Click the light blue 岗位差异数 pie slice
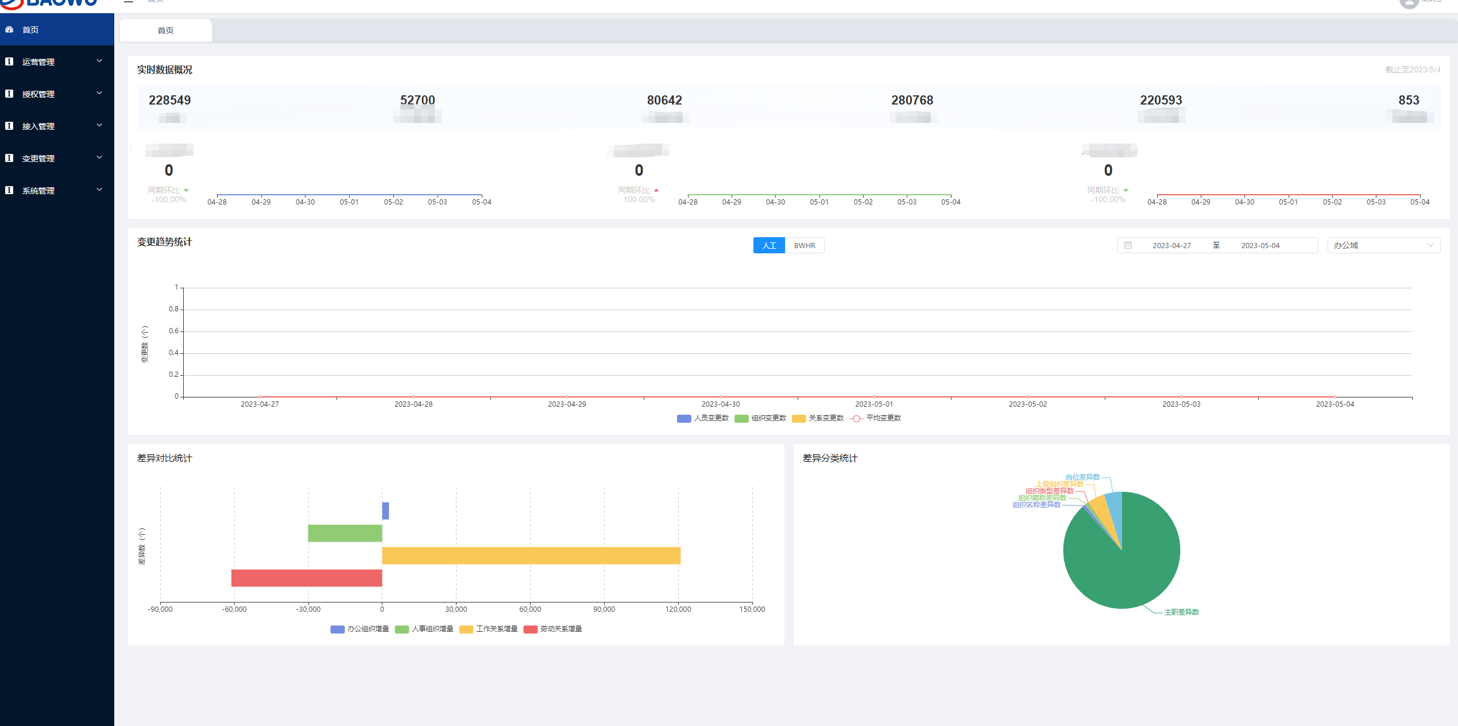Screen dimensions: 1458x726 (x=1115, y=511)
